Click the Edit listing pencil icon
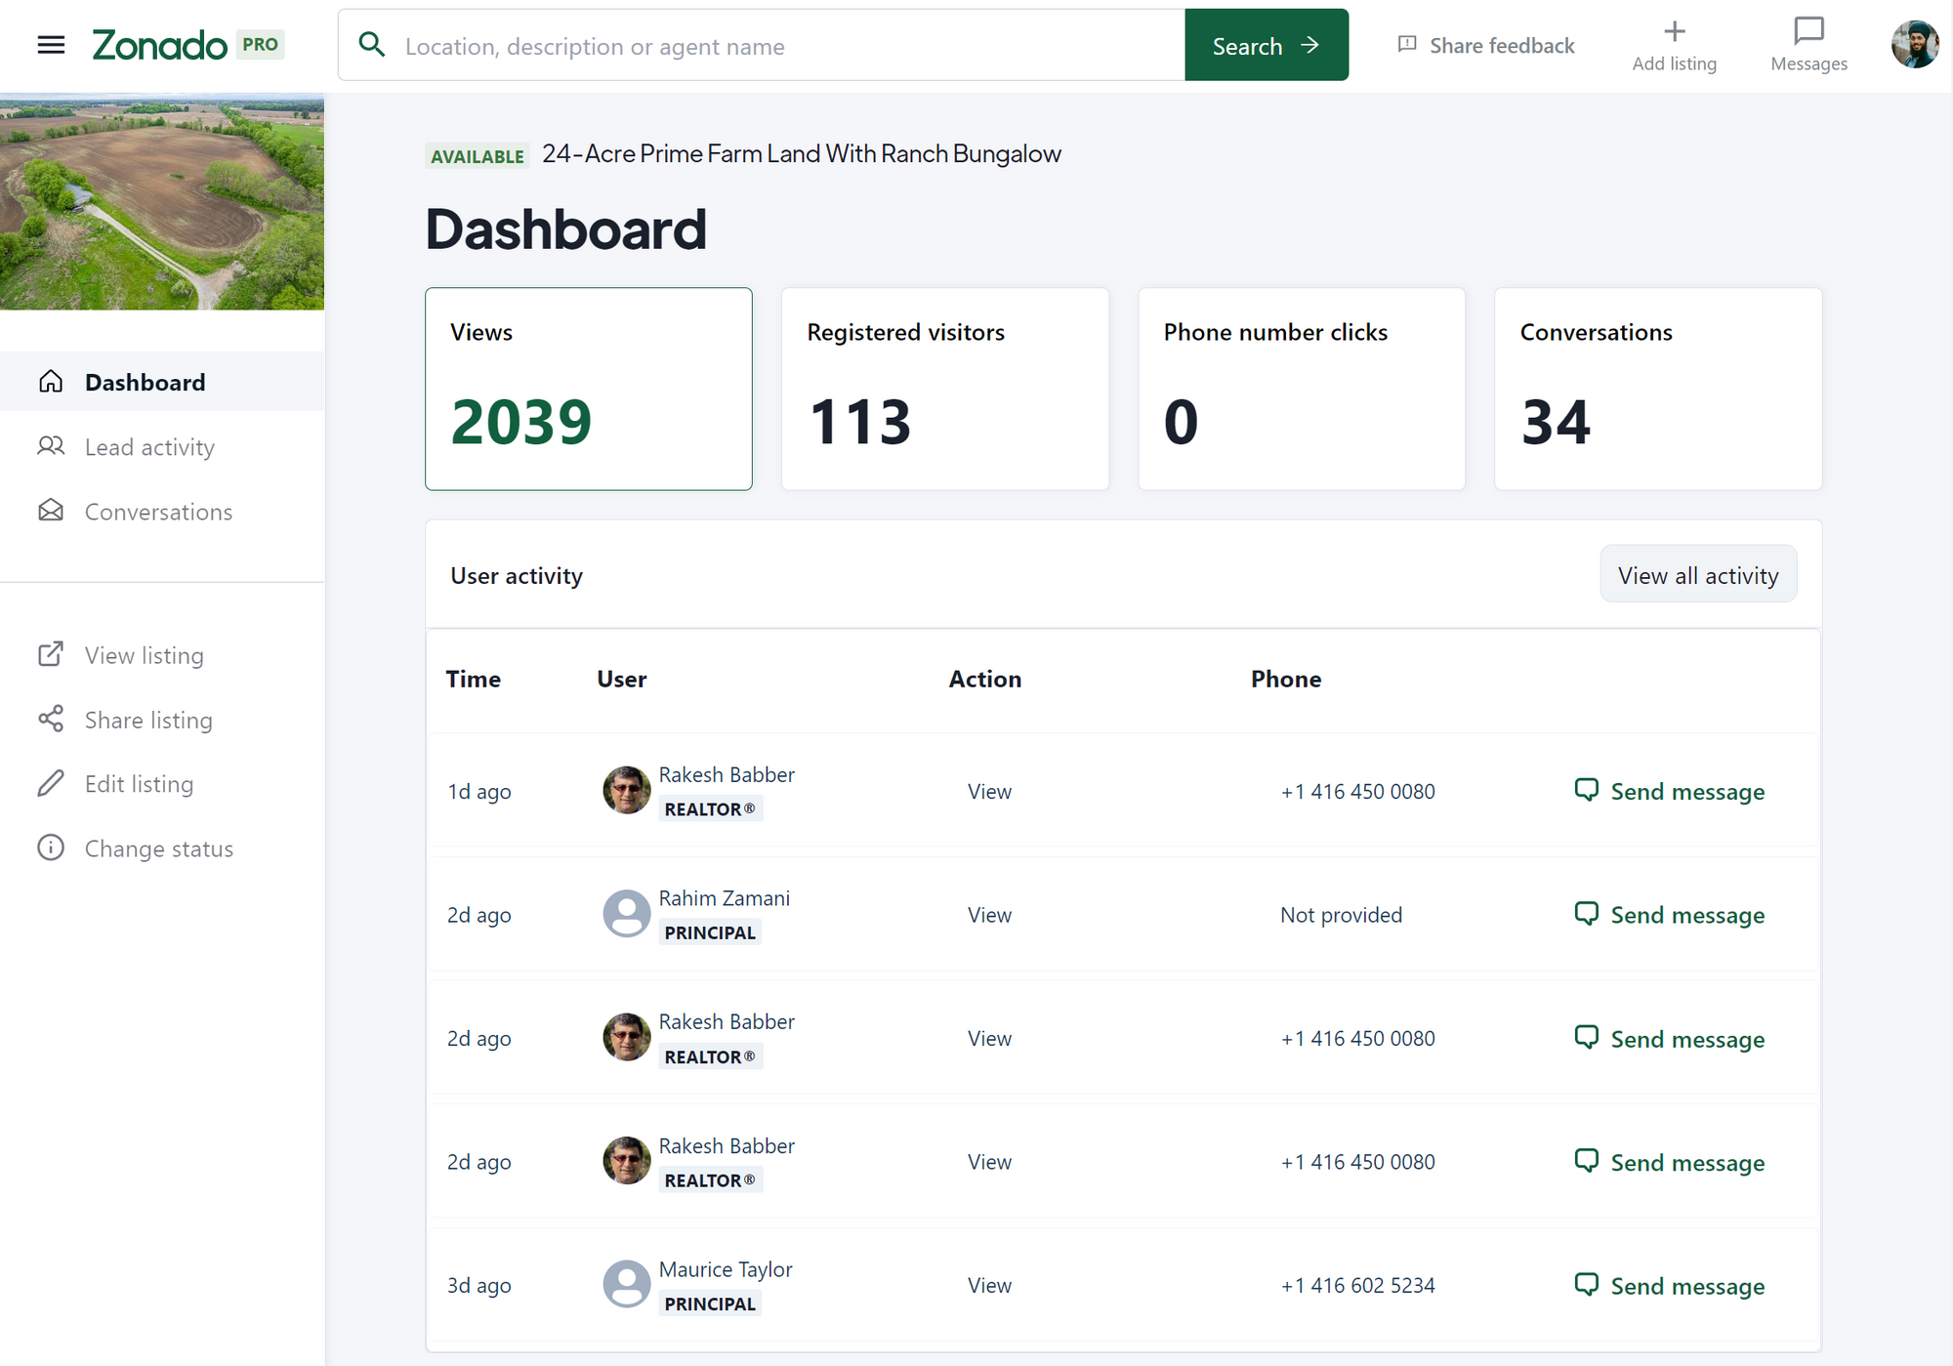The width and height of the screenshot is (1953, 1366). [51, 783]
